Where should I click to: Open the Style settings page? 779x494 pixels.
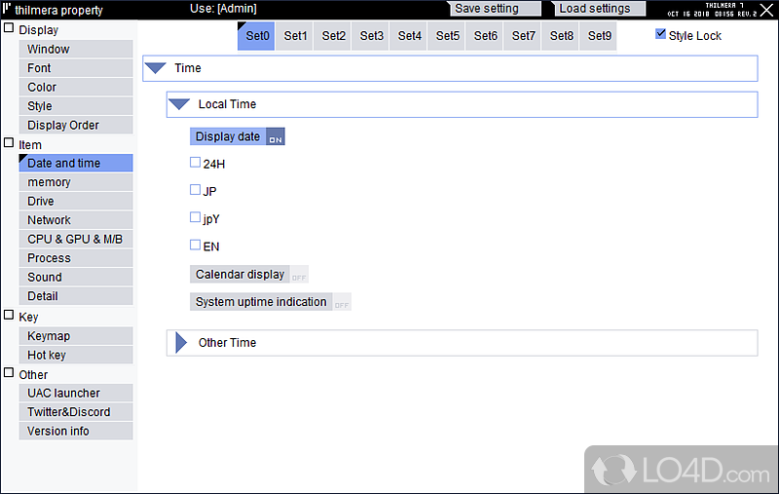coord(76,106)
